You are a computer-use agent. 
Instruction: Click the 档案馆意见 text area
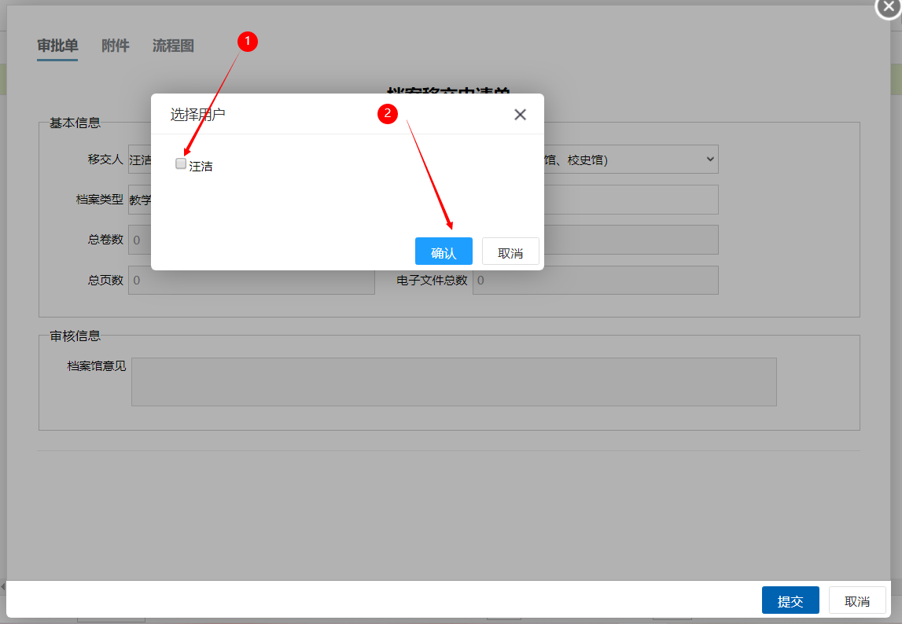[453, 382]
